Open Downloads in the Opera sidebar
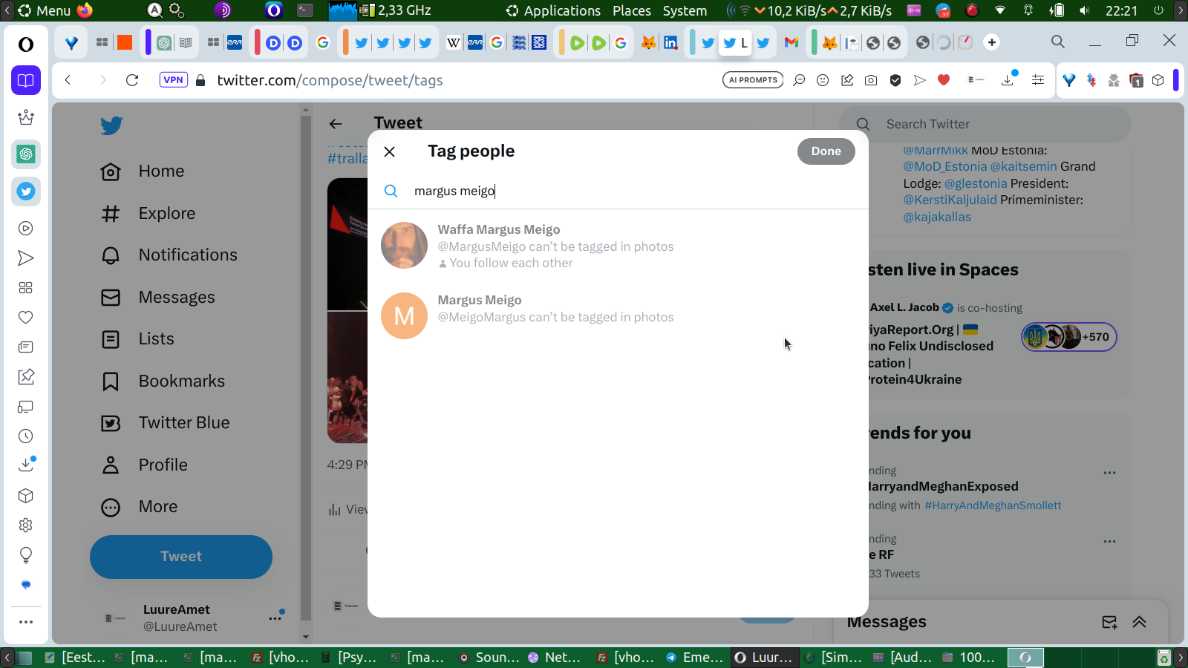1188x668 pixels. pos(26,465)
